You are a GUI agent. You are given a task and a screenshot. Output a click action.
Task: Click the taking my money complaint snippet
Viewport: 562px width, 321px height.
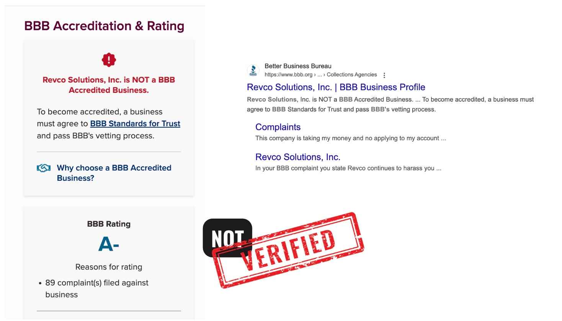click(x=351, y=138)
